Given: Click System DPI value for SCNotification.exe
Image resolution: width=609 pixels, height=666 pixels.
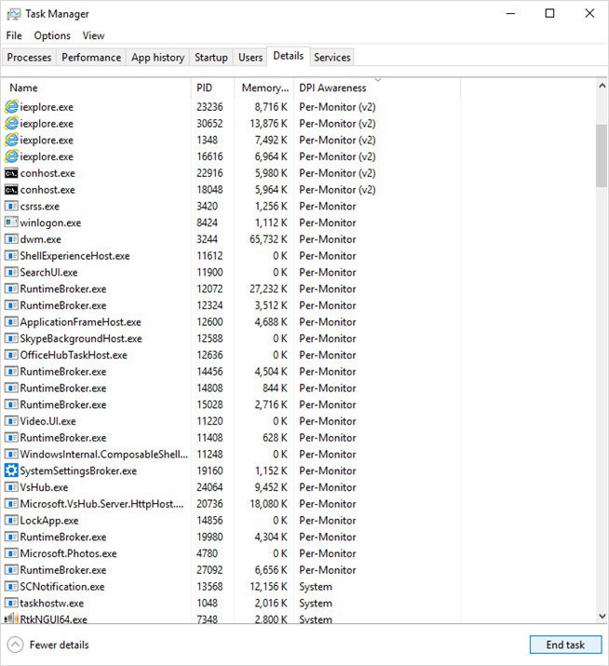Looking at the screenshot, I should pyautogui.click(x=316, y=587).
